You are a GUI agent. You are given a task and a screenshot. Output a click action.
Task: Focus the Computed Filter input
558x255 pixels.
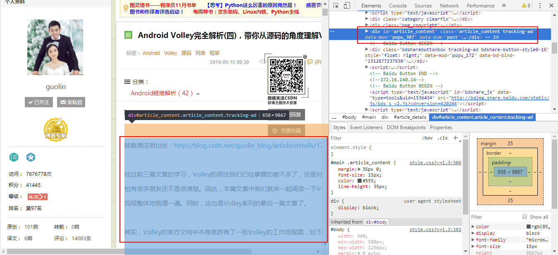coord(494,217)
